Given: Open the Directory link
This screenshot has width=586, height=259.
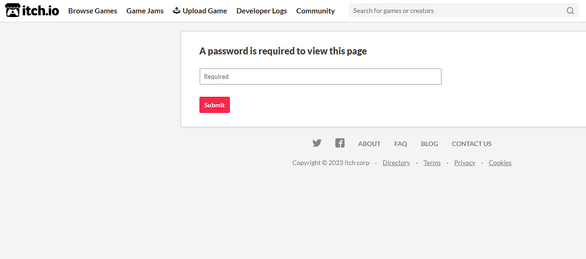Looking at the screenshot, I should point(396,163).
